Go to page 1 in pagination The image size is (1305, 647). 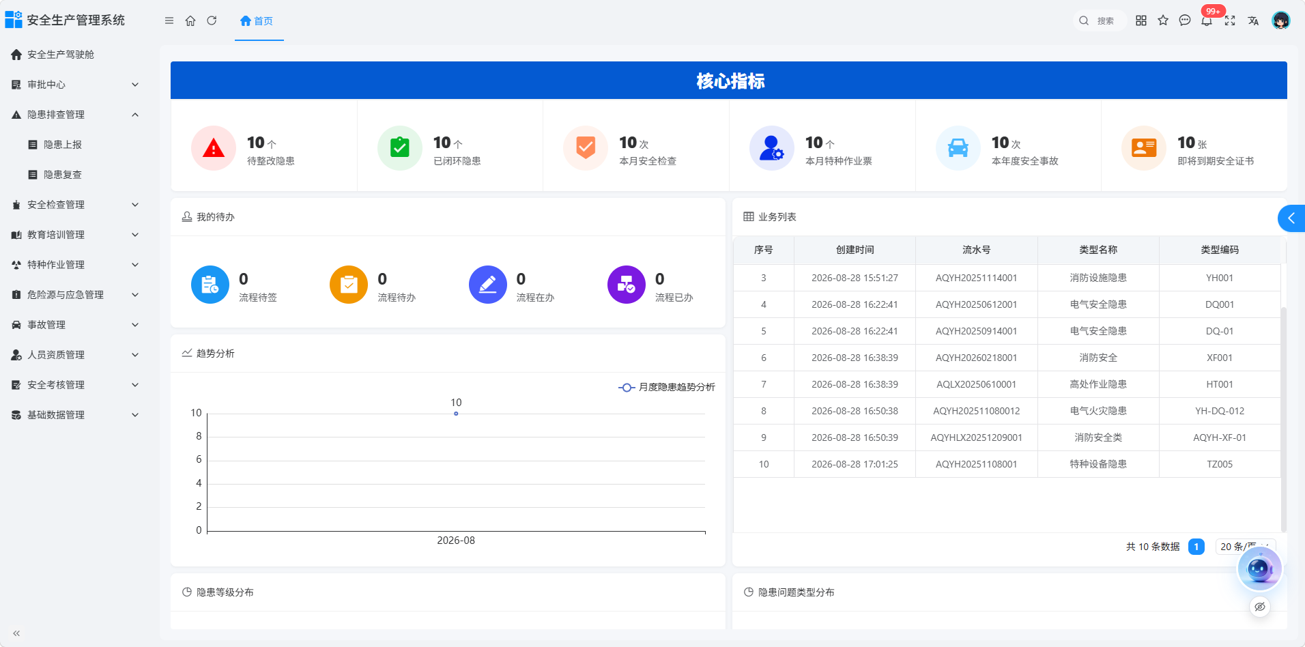tap(1196, 547)
